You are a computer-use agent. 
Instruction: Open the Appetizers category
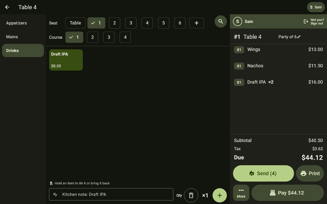23,23
